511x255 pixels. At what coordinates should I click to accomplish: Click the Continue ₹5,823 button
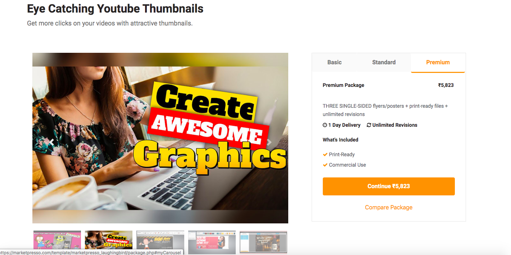(389, 186)
